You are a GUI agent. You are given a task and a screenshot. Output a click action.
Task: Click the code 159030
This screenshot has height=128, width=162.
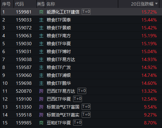24,44
